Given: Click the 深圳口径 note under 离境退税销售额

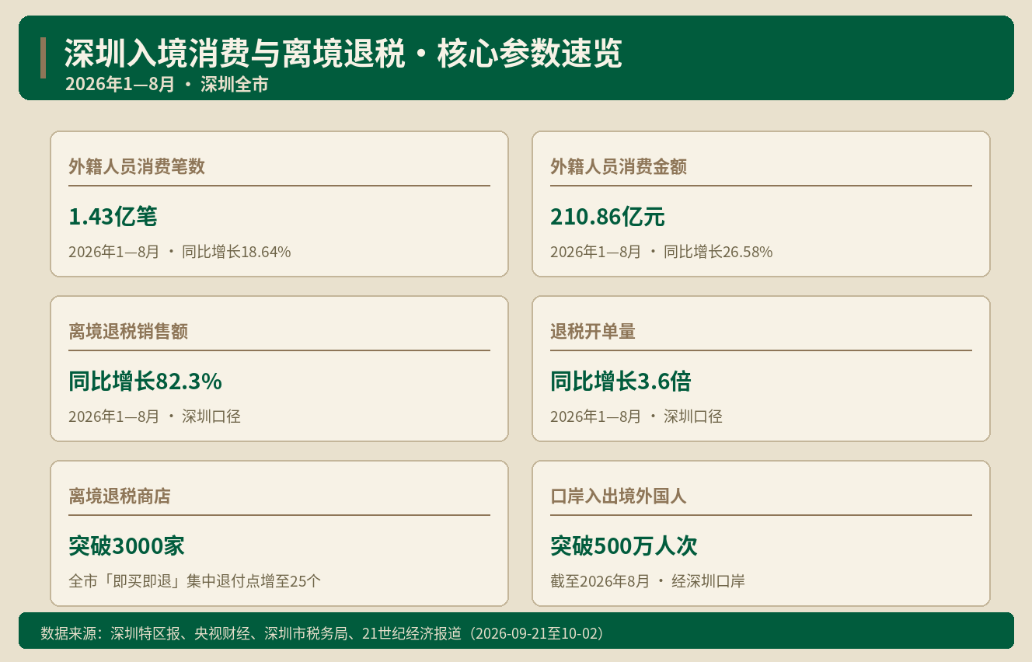Looking at the screenshot, I should click(211, 416).
